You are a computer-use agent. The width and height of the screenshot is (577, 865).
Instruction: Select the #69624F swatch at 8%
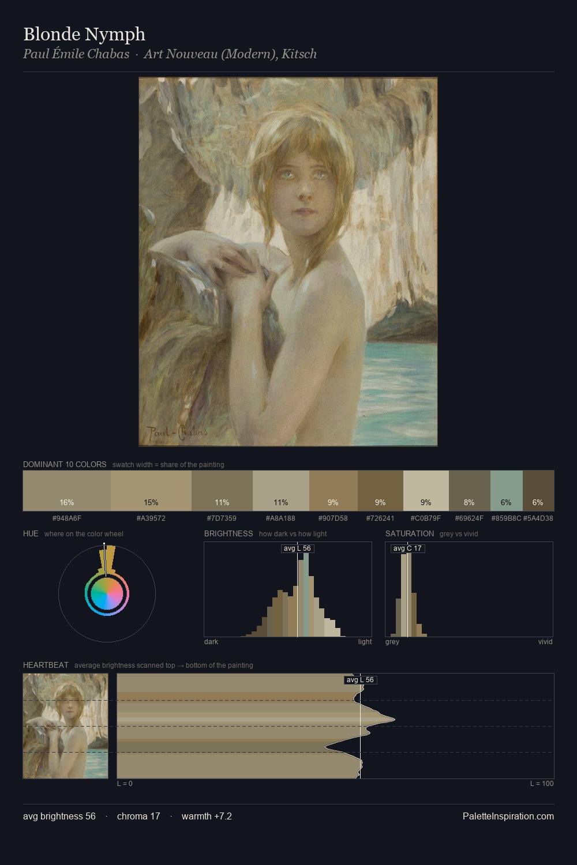pos(470,491)
